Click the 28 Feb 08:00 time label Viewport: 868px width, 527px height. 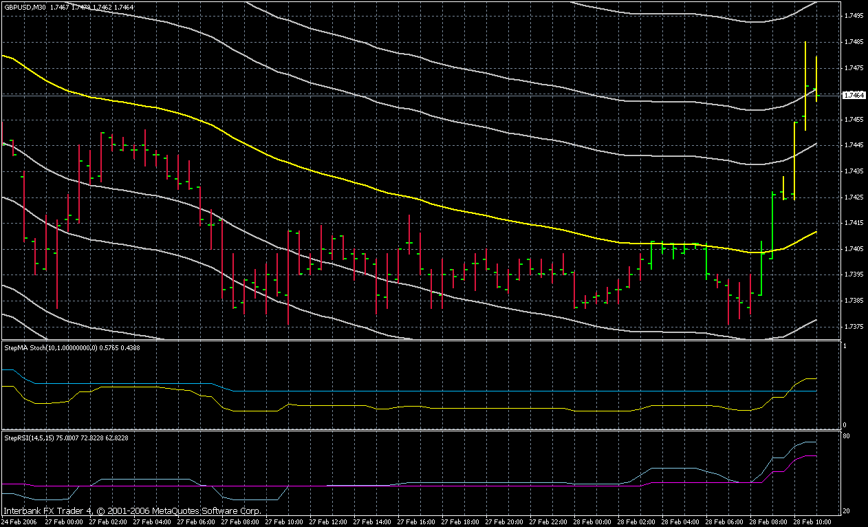768,522
